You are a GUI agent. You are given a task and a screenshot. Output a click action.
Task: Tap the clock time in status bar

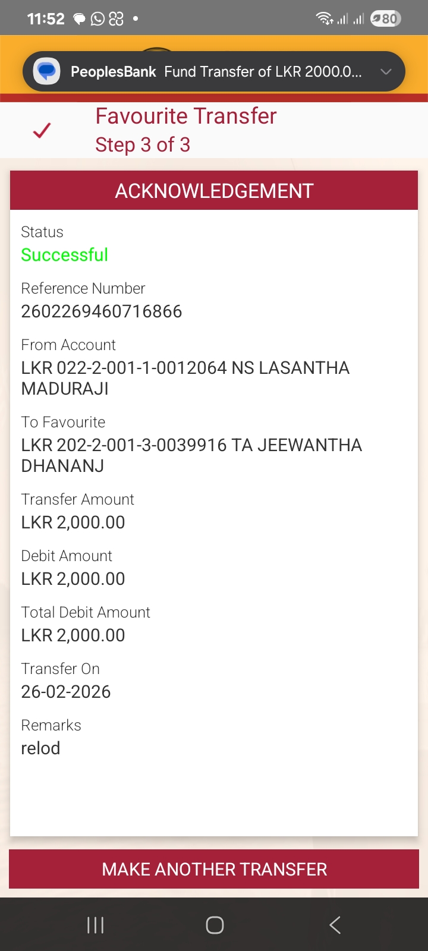(46, 19)
